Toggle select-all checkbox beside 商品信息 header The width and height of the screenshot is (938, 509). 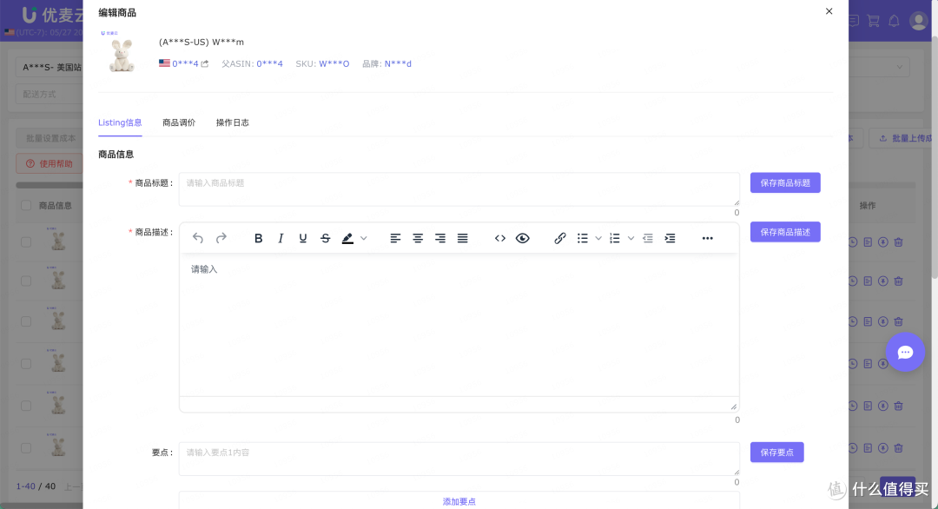(x=26, y=205)
